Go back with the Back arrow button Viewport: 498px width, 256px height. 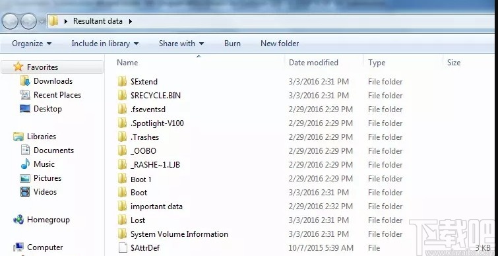click(10, 21)
